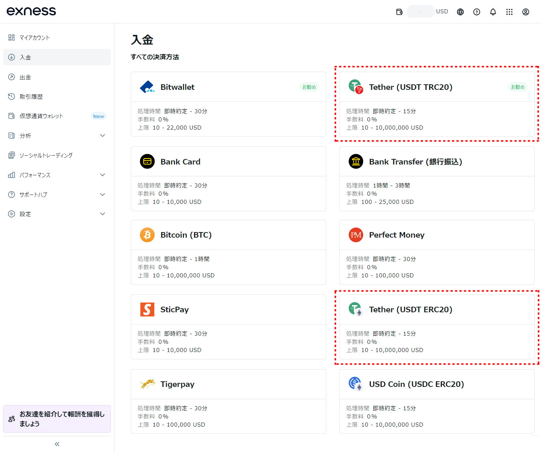Click '1時間 - 3時間' processing time
Viewport: 541px width, 453px height.
(391, 186)
